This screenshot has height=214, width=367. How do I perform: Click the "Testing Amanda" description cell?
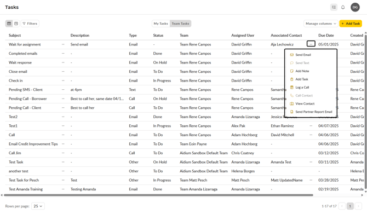(x=83, y=189)
